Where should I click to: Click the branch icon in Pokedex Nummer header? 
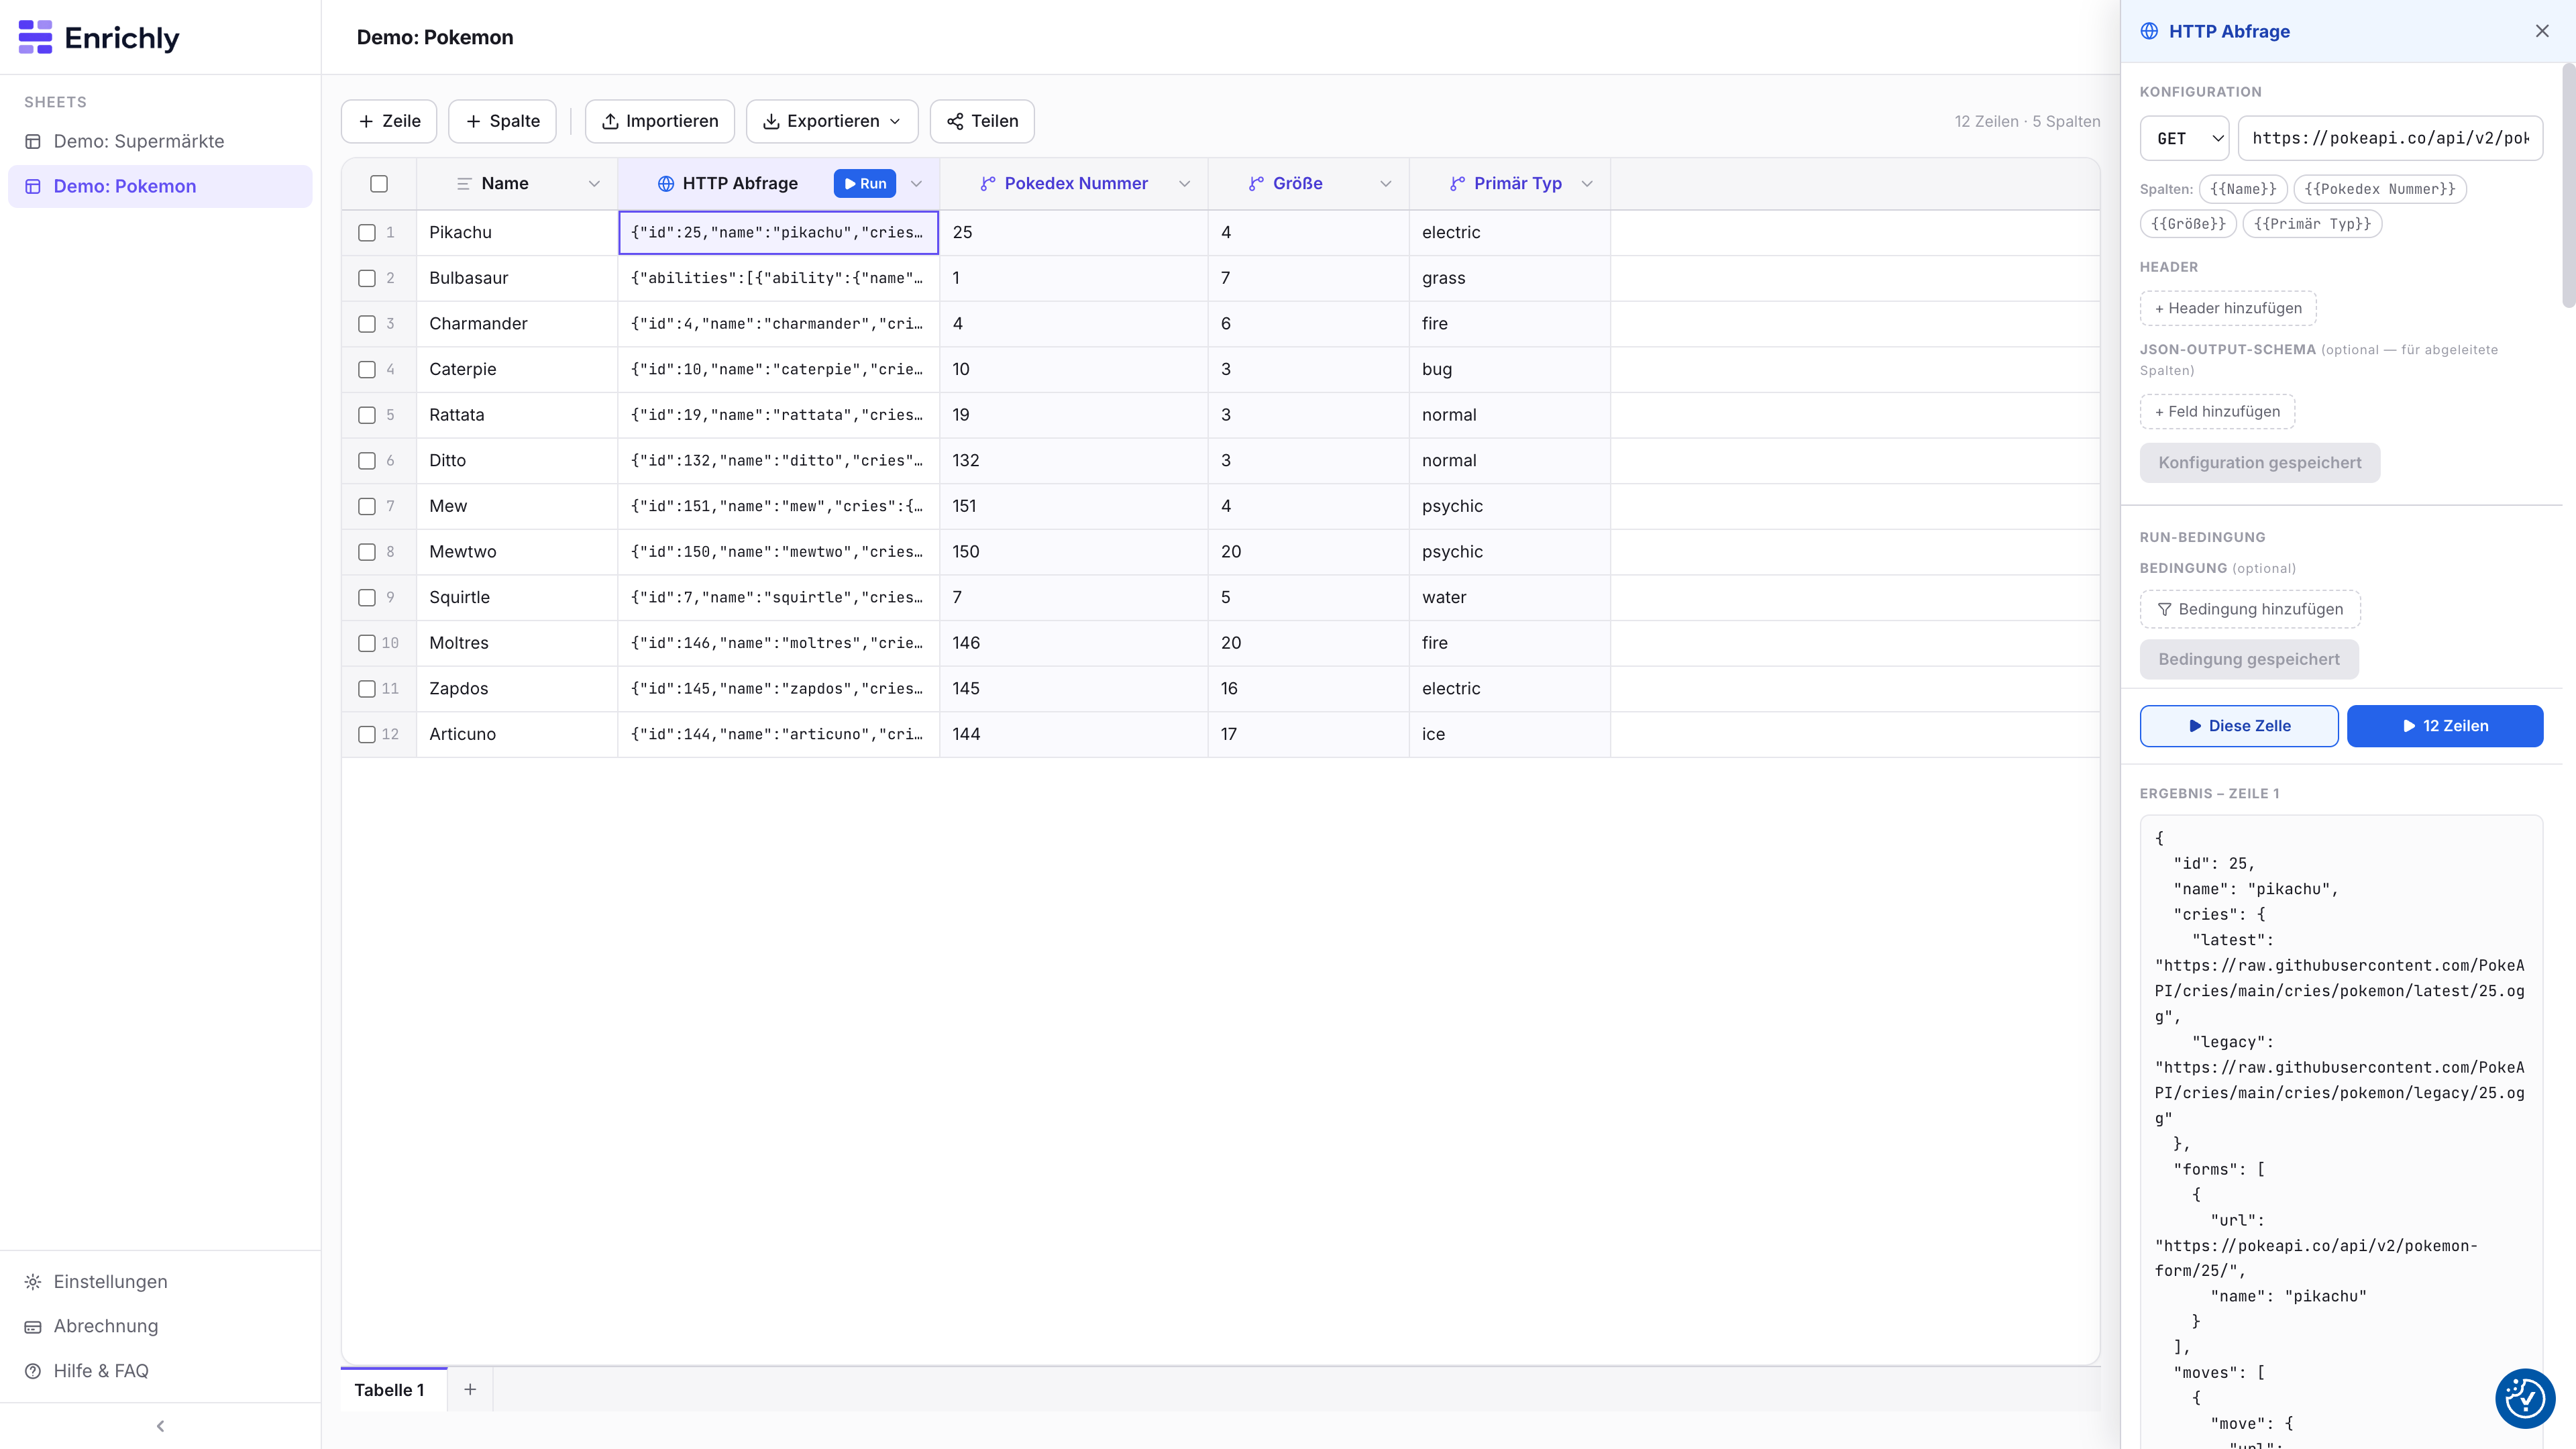pyautogui.click(x=988, y=183)
